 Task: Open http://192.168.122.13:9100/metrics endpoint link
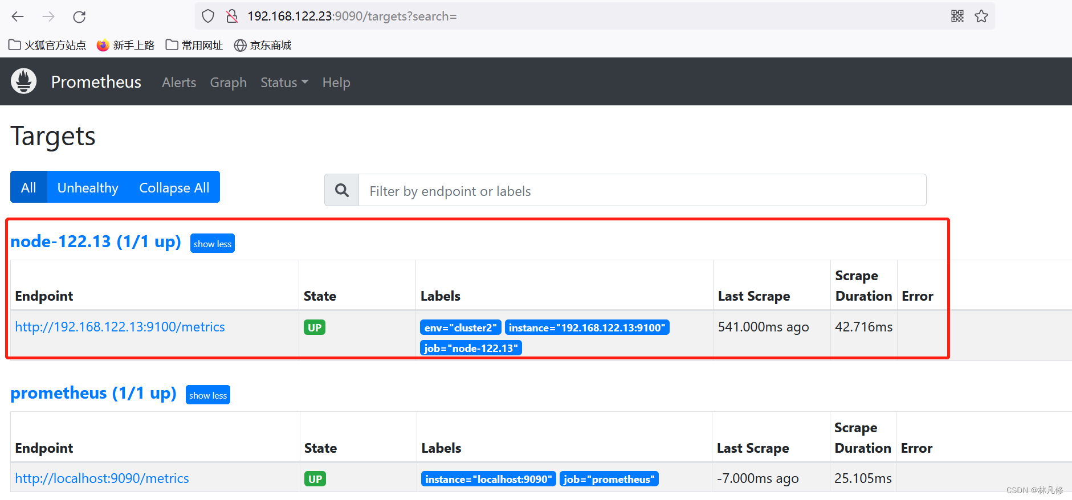(120, 327)
